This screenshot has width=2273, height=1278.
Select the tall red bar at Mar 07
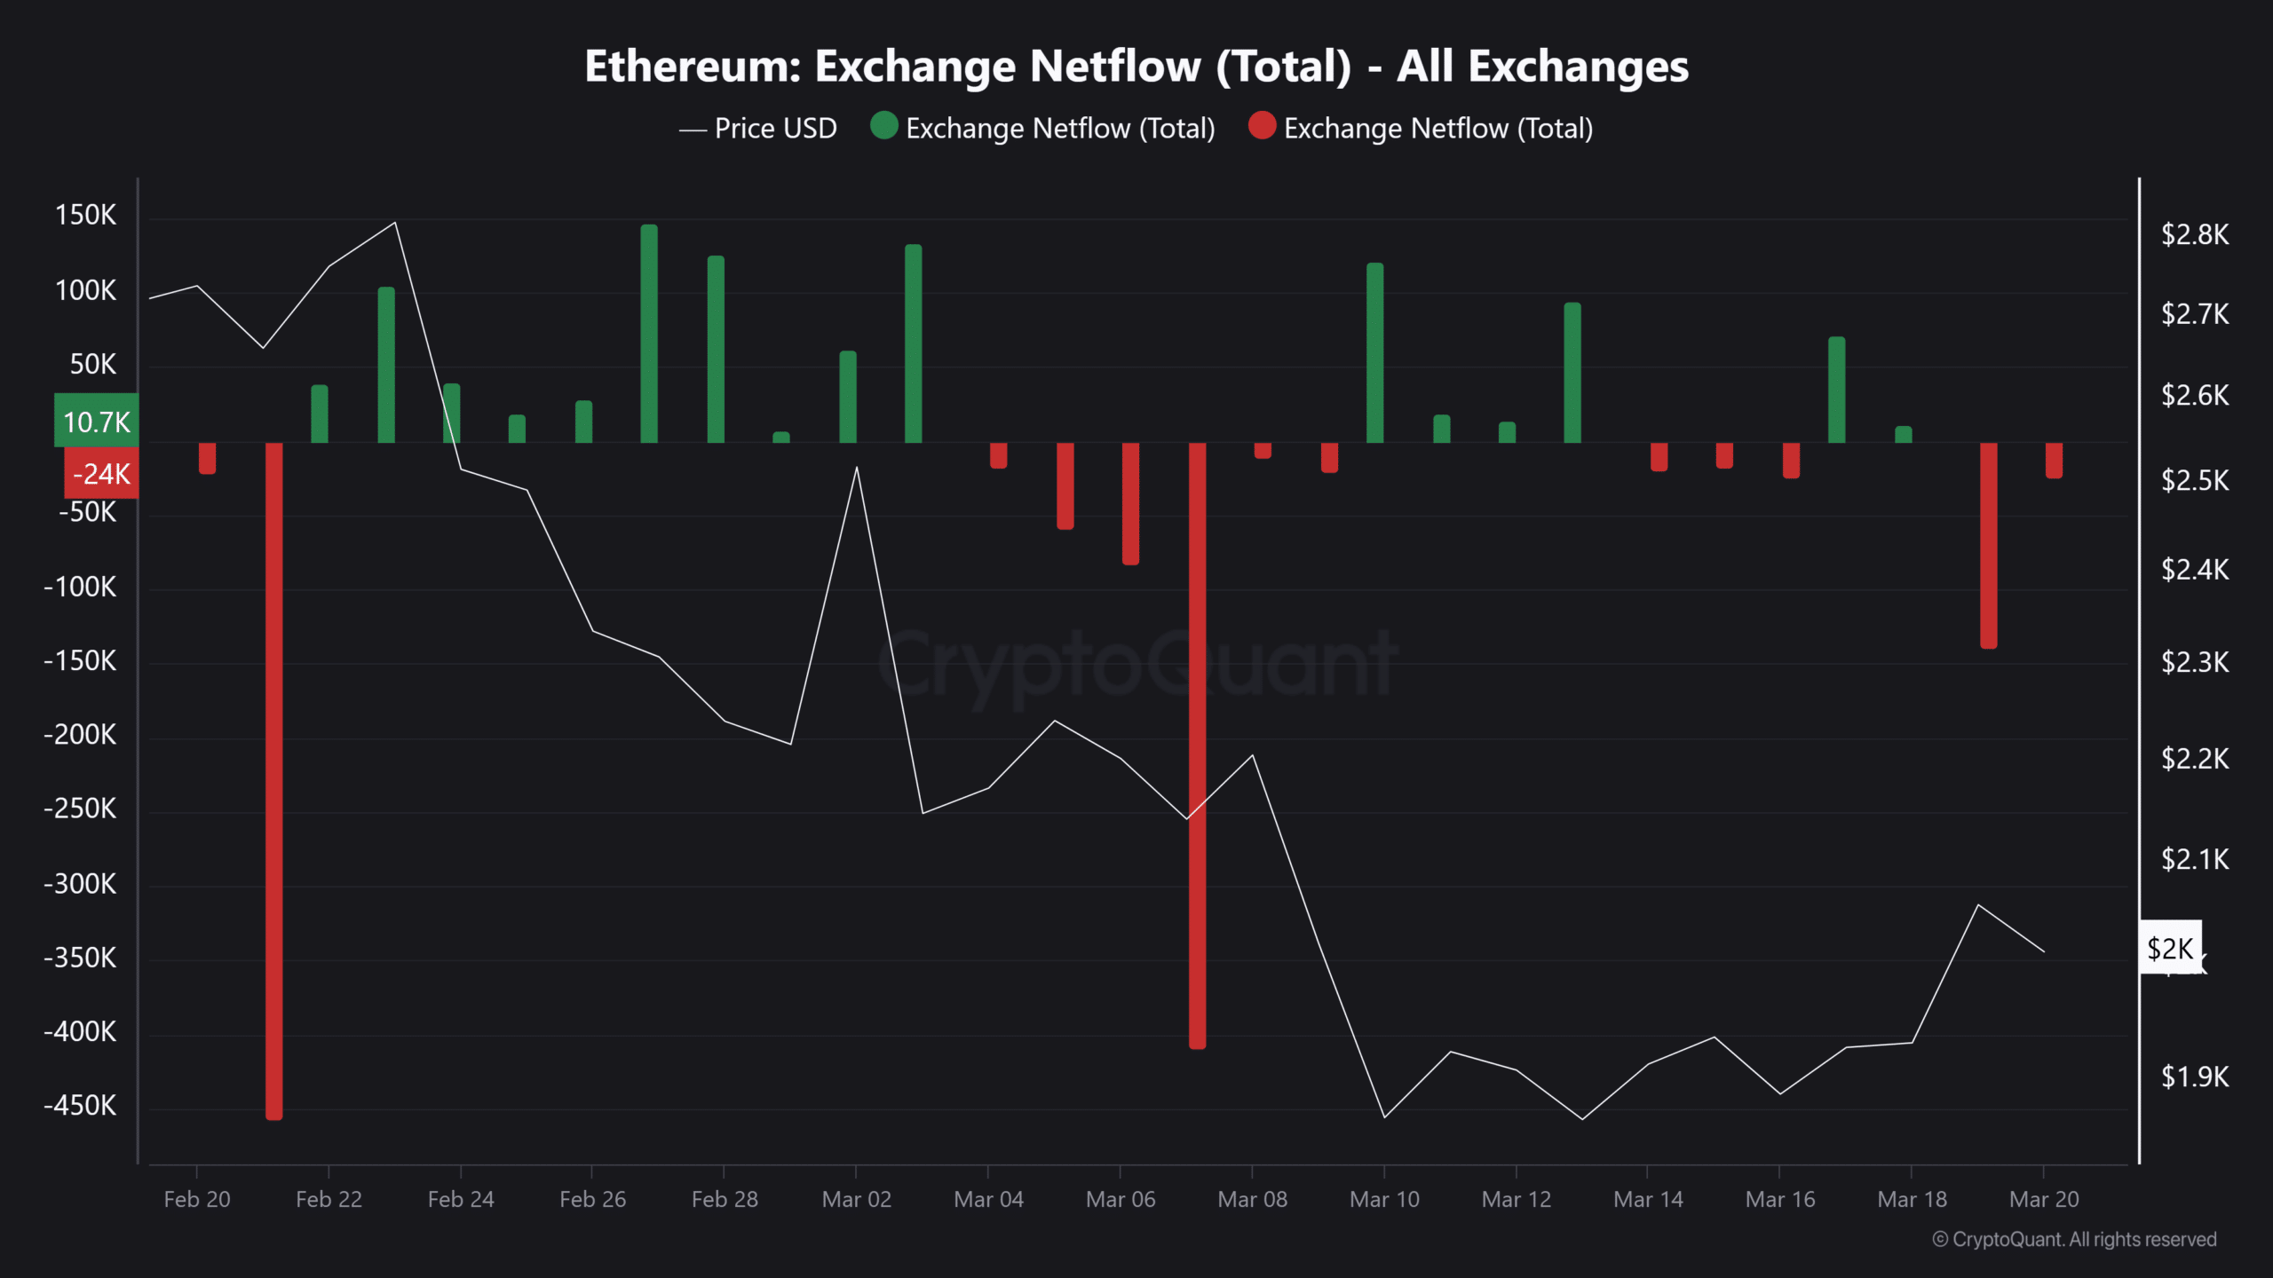point(1198,745)
